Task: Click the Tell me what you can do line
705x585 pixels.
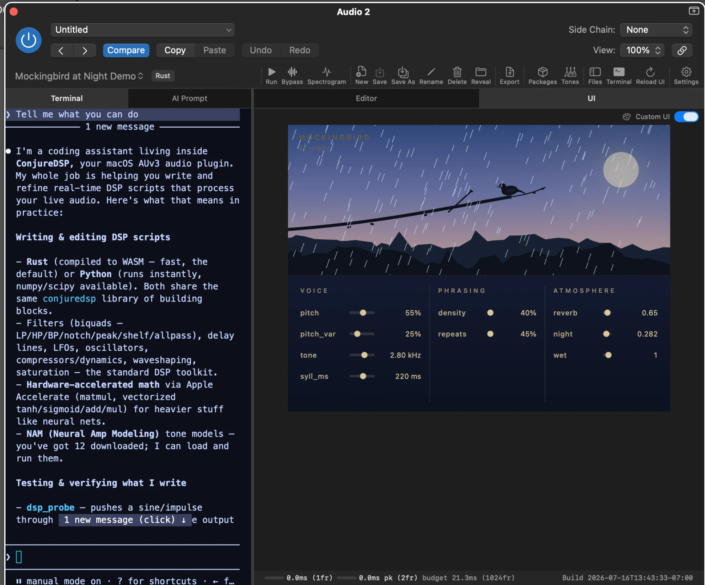Action: click(123, 115)
